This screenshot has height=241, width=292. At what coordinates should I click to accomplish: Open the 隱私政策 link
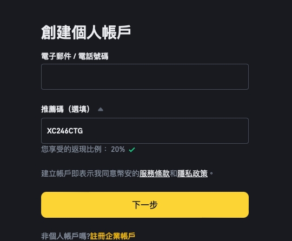tap(193, 173)
